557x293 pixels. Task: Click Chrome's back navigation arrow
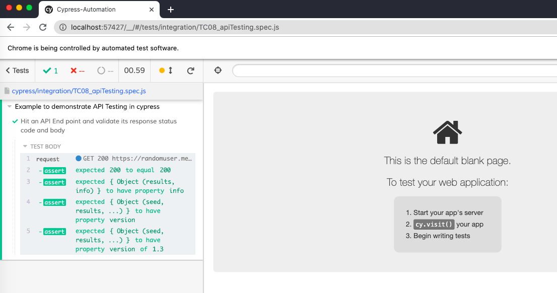[10, 27]
